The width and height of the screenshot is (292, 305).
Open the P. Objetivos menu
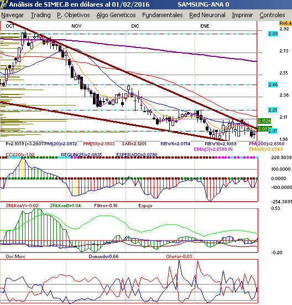(x=74, y=15)
